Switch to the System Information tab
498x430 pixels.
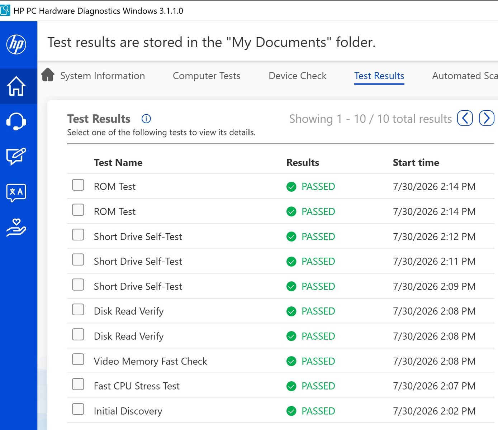(x=103, y=76)
